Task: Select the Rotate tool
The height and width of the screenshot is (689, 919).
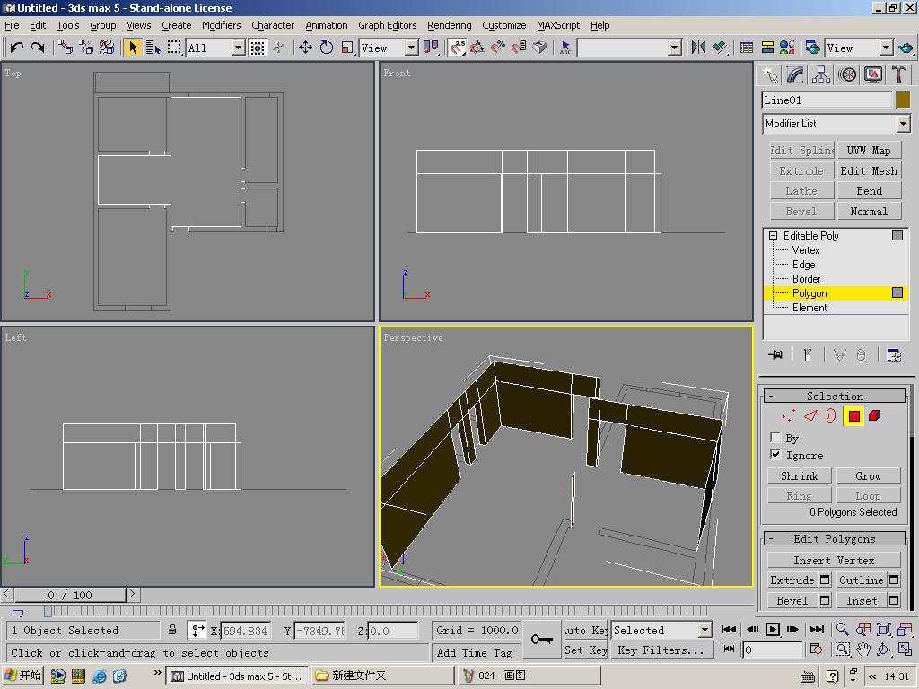Action: coord(327,48)
